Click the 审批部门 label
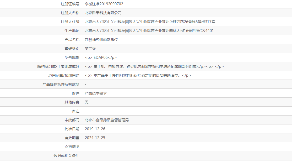 (x=72, y=120)
